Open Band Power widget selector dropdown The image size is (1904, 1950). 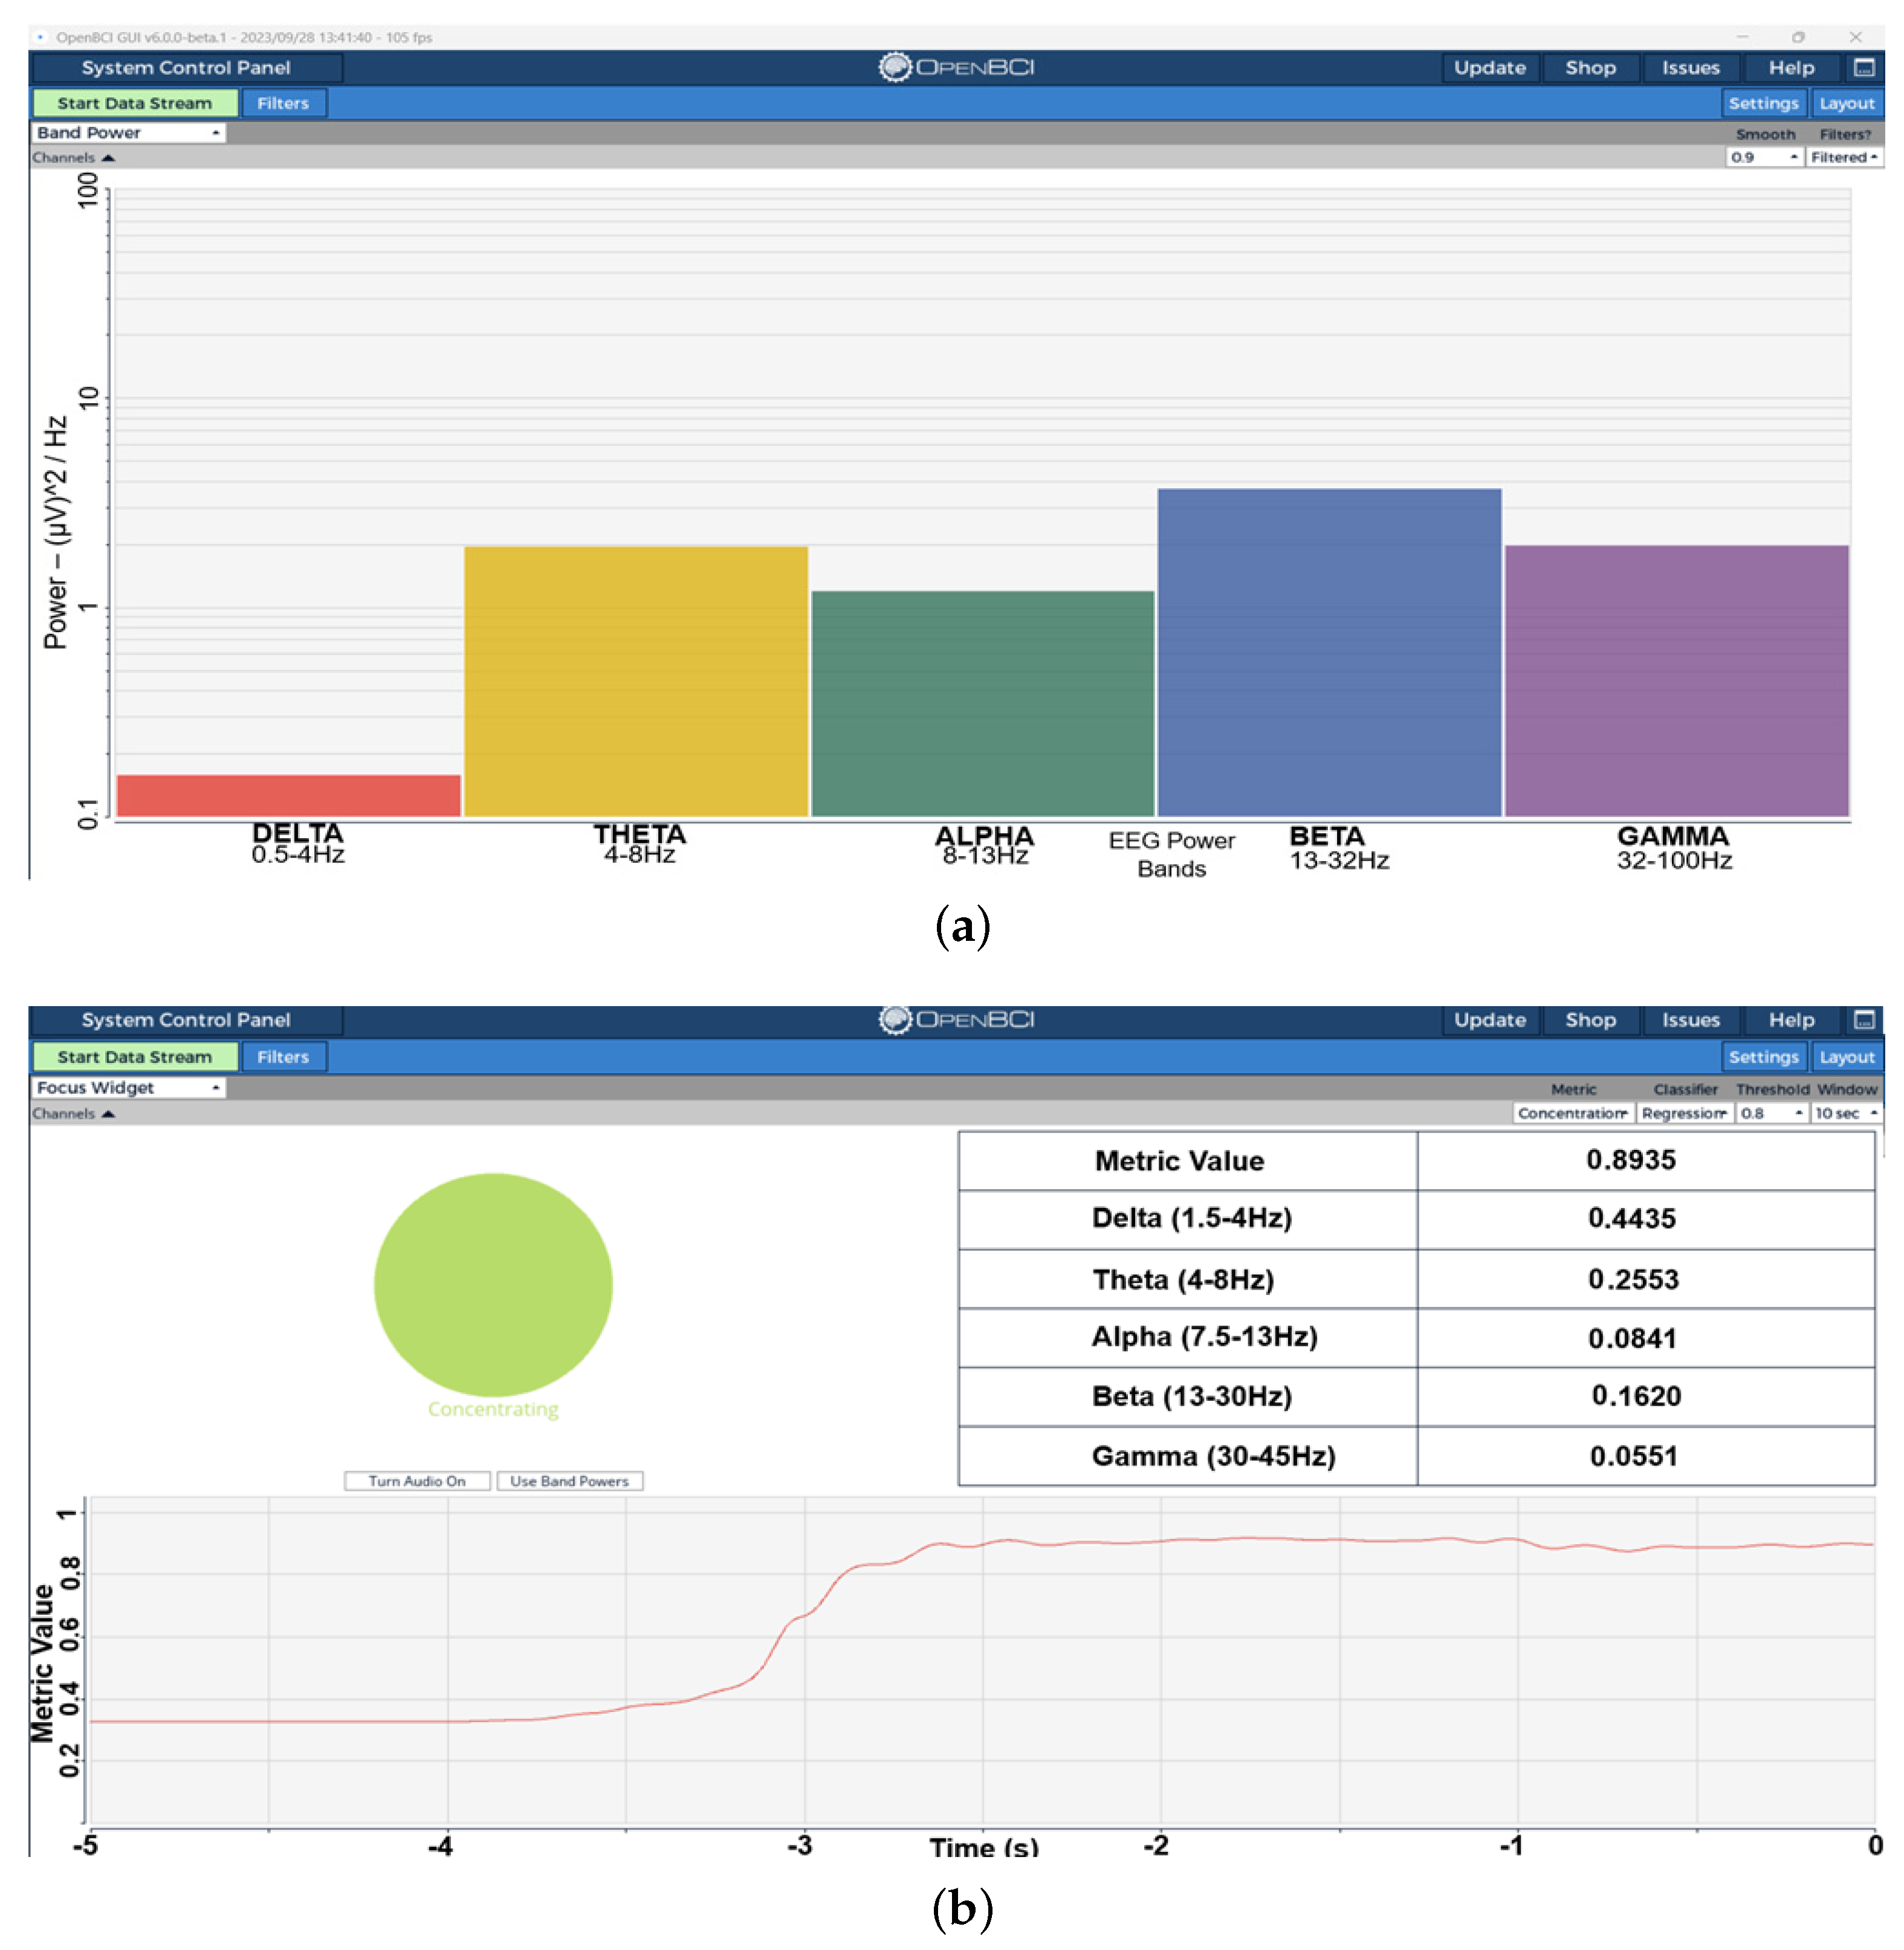click(128, 133)
